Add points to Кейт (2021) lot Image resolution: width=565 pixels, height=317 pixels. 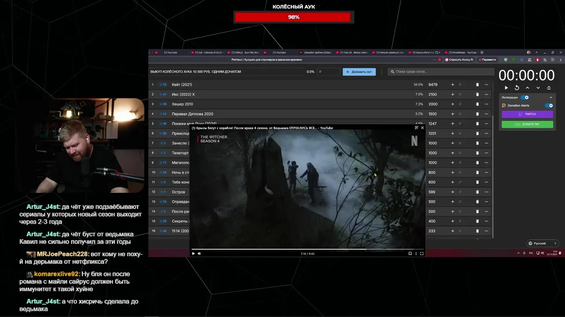452,85
